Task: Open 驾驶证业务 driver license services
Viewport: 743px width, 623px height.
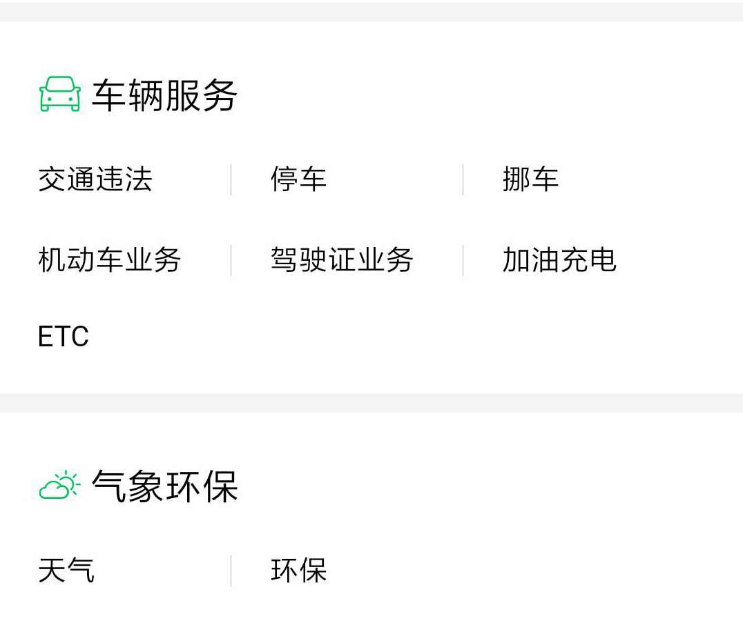Action: pos(342,260)
